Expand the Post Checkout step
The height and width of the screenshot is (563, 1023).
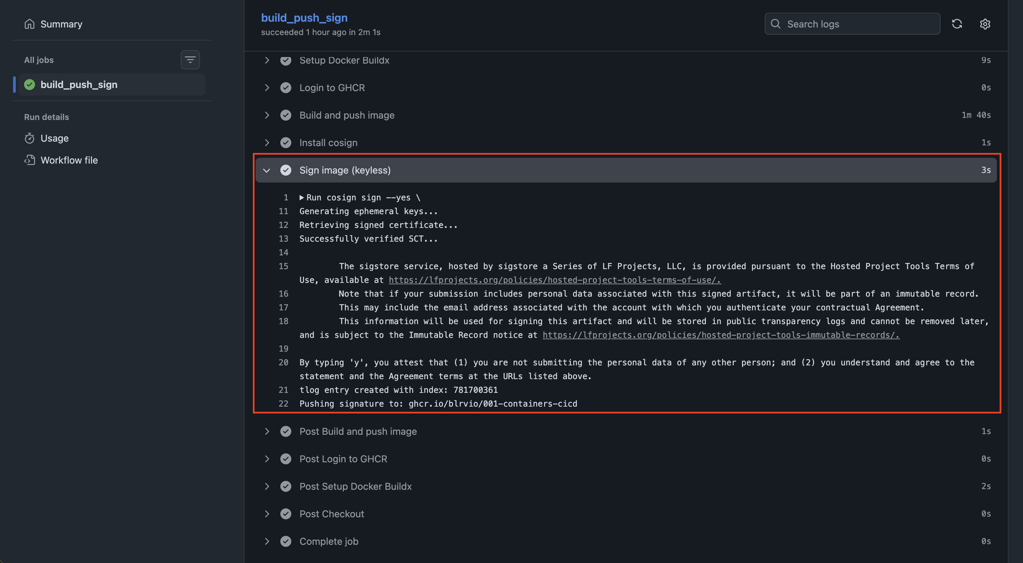[x=267, y=514]
